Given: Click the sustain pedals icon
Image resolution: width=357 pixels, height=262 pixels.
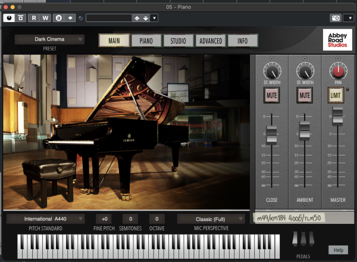Looking at the screenshot, I should tap(303, 238).
